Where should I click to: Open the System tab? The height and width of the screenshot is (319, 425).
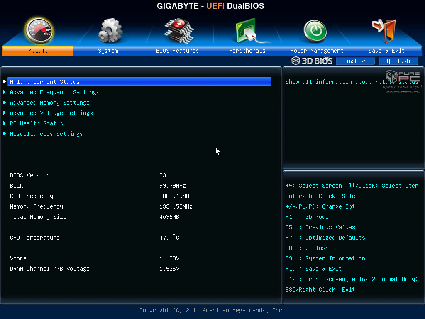[x=108, y=51]
